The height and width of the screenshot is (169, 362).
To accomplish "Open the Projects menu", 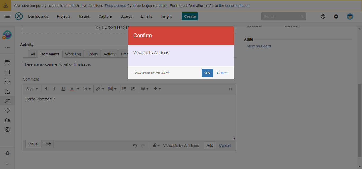I will click(64, 16).
